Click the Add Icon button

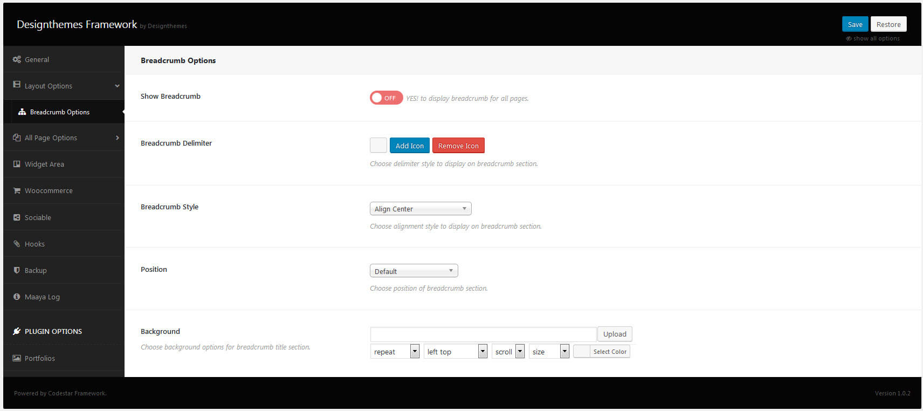tap(410, 146)
